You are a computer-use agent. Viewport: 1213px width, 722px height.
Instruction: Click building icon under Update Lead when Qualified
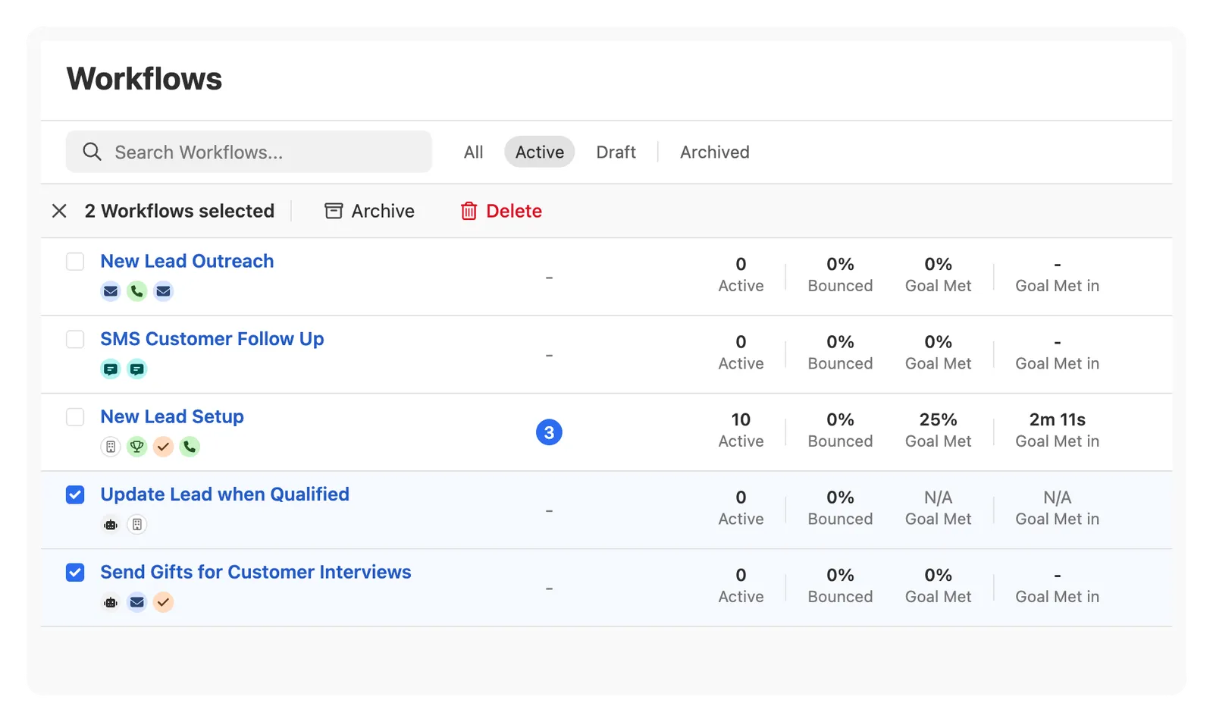tap(136, 525)
